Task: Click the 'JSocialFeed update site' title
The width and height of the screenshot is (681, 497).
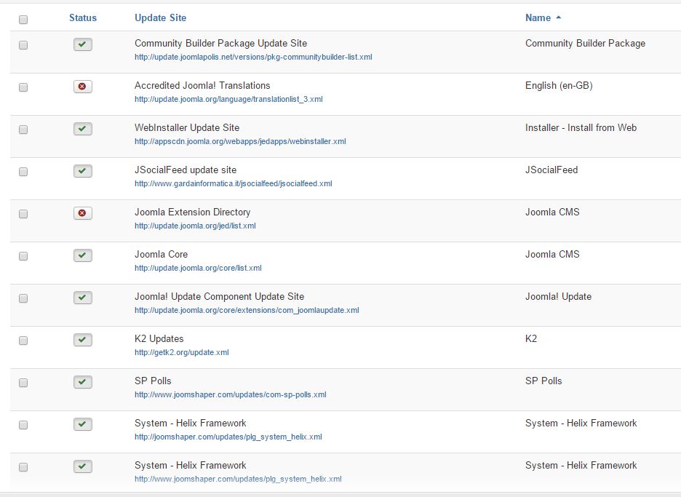Action: [186, 170]
